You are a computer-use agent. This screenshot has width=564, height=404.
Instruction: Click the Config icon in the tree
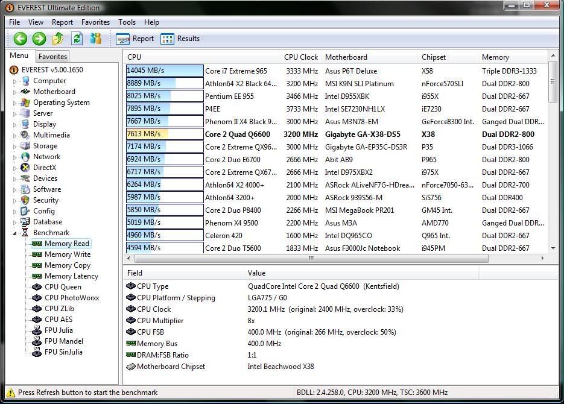click(25, 211)
